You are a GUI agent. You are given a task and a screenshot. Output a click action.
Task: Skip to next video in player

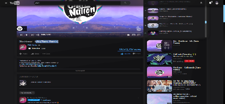pos(32,35)
